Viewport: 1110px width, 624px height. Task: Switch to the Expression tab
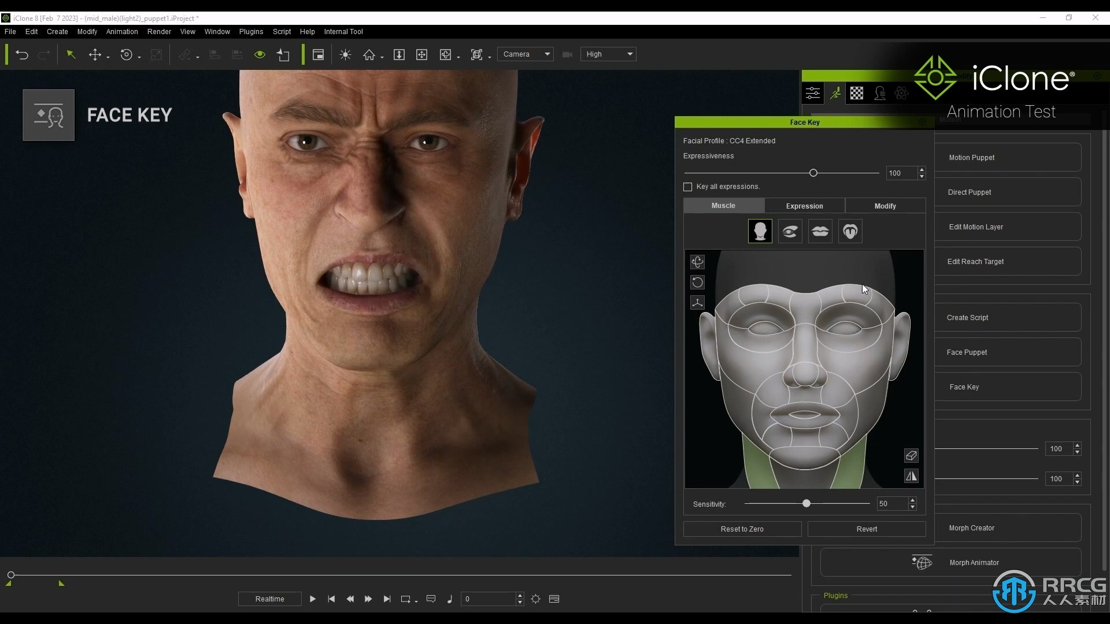coord(804,206)
